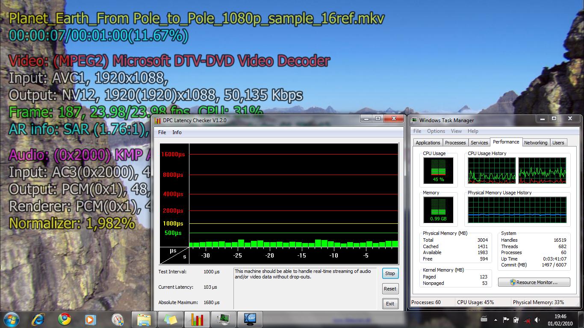Image resolution: width=584 pixels, height=328 pixels.
Task: Open File menu in Task Manager
Action: tap(417, 131)
